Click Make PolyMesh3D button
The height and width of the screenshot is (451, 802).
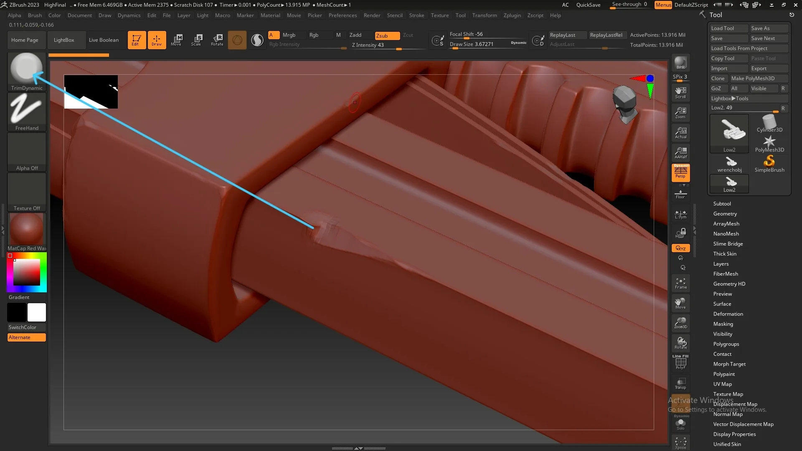(x=759, y=79)
